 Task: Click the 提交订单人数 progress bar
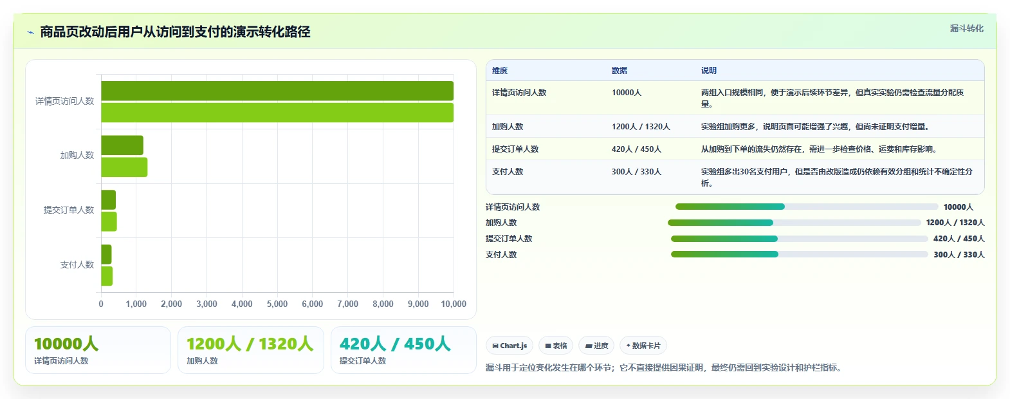[800, 239]
